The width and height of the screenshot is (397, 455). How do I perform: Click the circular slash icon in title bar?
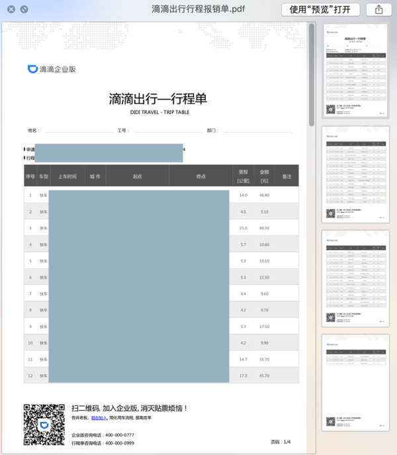(x=24, y=9)
